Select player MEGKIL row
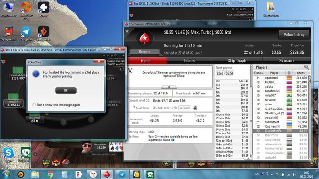Image resolution: width=319 pixels, height=179 pixels. tap(280, 82)
